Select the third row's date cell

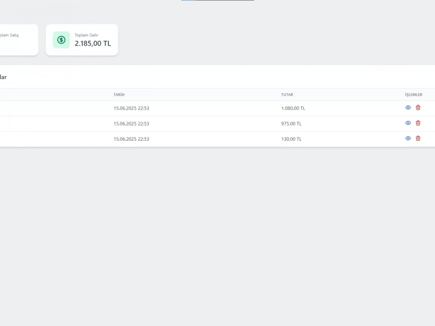click(x=131, y=139)
